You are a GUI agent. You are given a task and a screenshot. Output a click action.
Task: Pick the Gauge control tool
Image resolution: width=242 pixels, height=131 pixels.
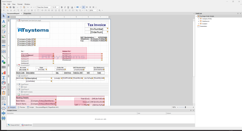click(3, 83)
